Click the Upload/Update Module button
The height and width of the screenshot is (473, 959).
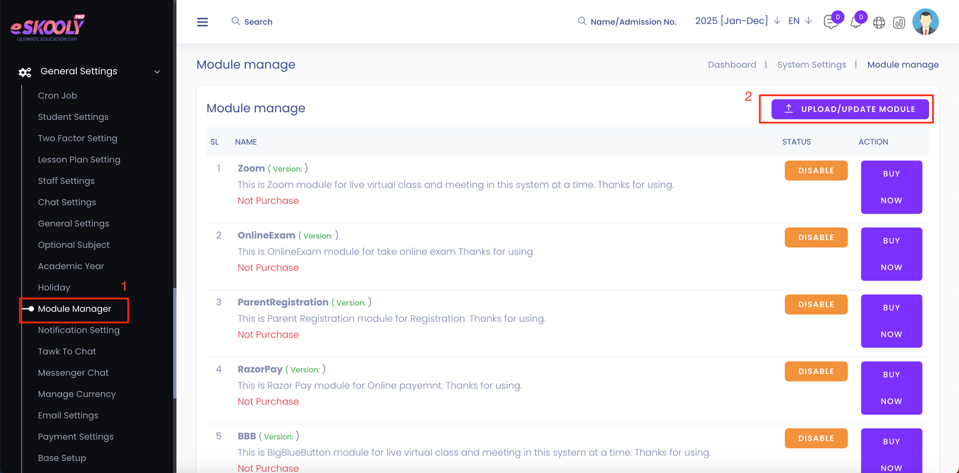[849, 109]
